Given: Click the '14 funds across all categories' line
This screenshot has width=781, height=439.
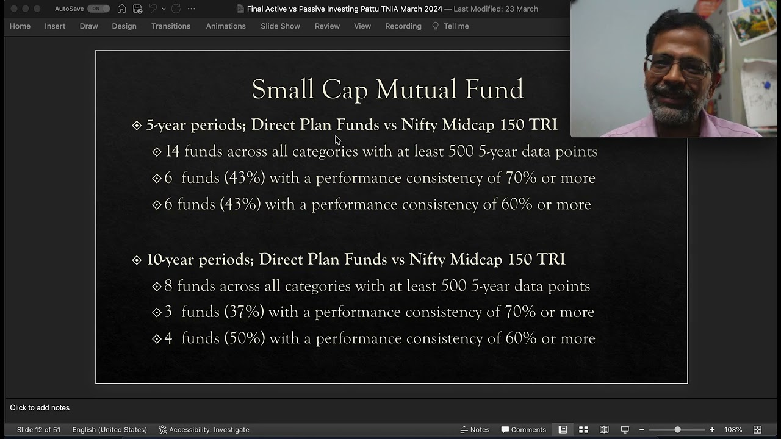Looking at the screenshot, I should point(381,151).
